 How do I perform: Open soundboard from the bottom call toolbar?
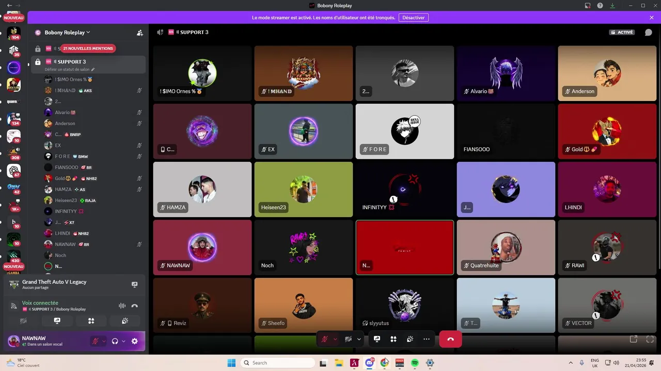click(410, 339)
